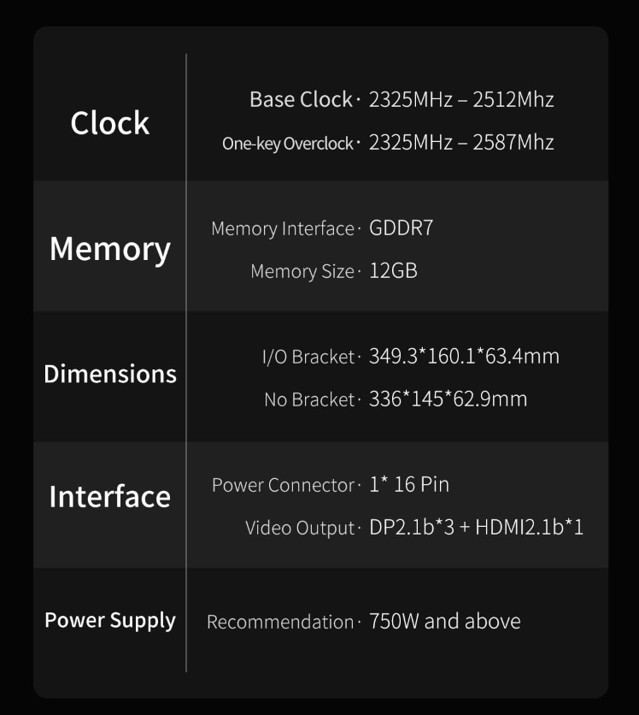Click the Interface section heading
Image resolution: width=639 pixels, height=715 pixels.
(x=109, y=497)
